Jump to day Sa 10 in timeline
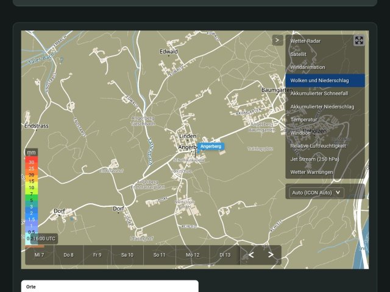This screenshot has height=292, width=390. point(127,255)
